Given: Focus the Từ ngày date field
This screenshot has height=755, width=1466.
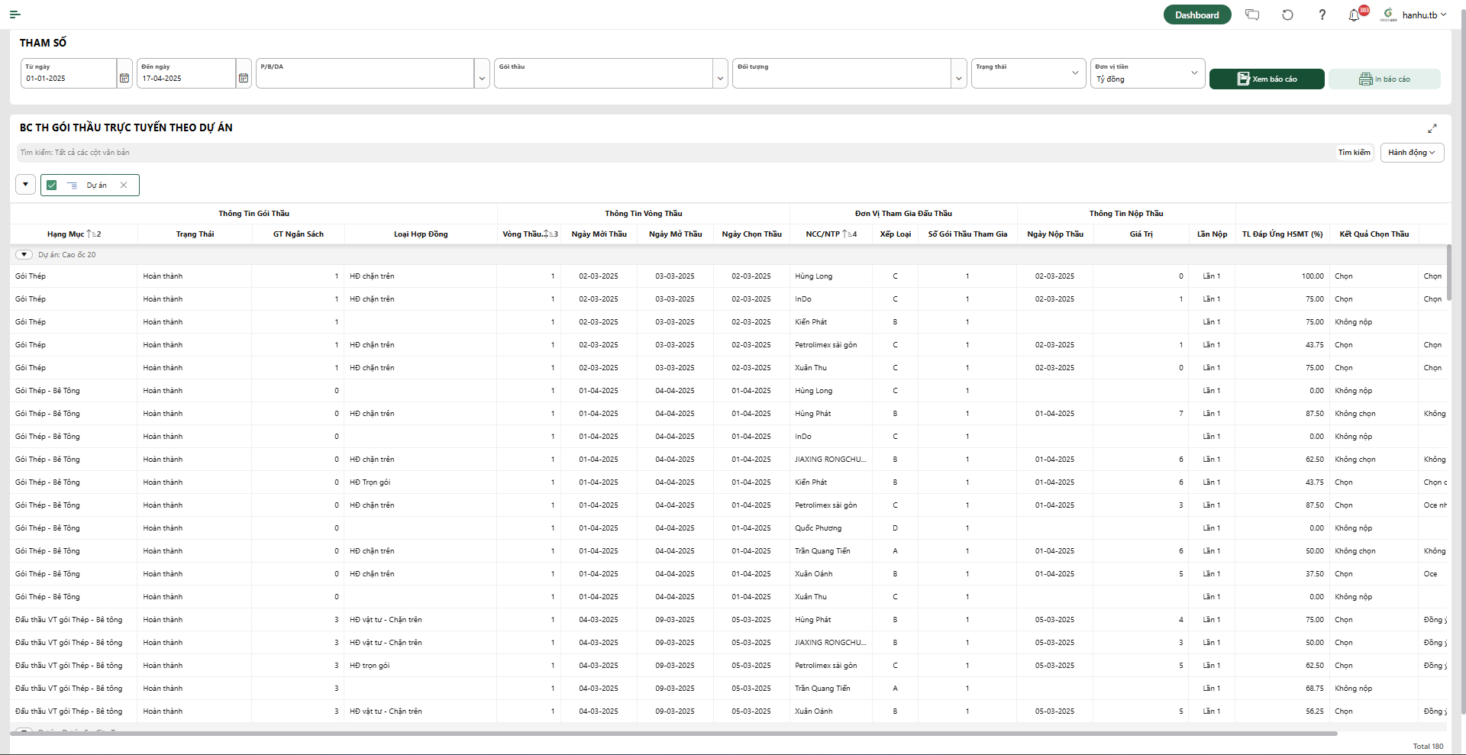Looking at the screenshot, I should point(69,73).
